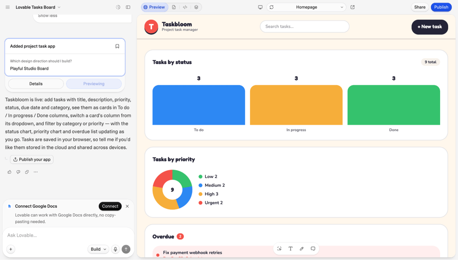Activate the microphone voice input icon
This screenshot has height=260, width=458.
(115, 249)
